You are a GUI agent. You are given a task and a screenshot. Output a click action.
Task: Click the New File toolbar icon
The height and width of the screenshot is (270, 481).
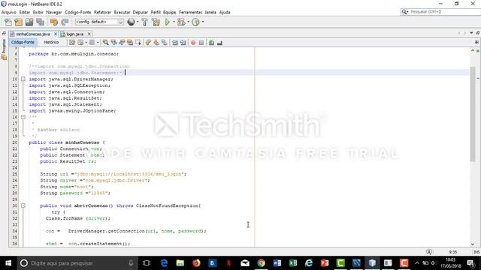pyautogui.click(x=8, y=22)
